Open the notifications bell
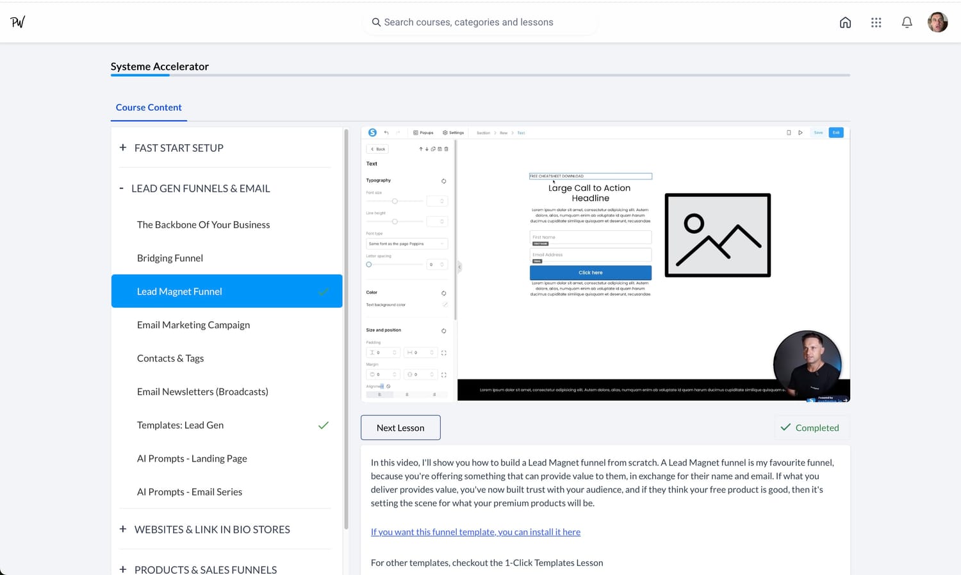 [907, 22]
